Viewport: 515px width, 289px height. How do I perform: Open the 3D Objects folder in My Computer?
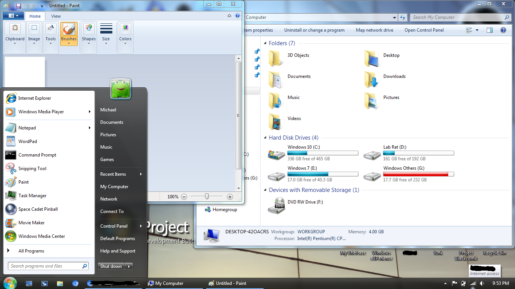[289, 58]
